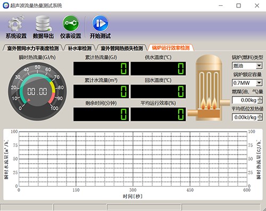Screen dimensions: 266x211
Task: Click 供水温度 display readout
Action: (x=158, y=69)
